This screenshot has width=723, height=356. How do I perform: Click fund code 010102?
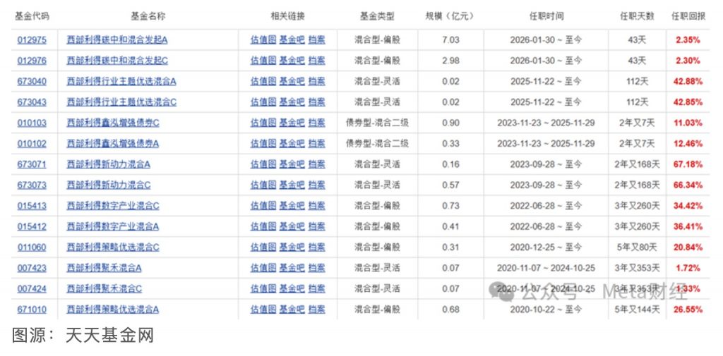pyautogui.click(x=32, y=144)
